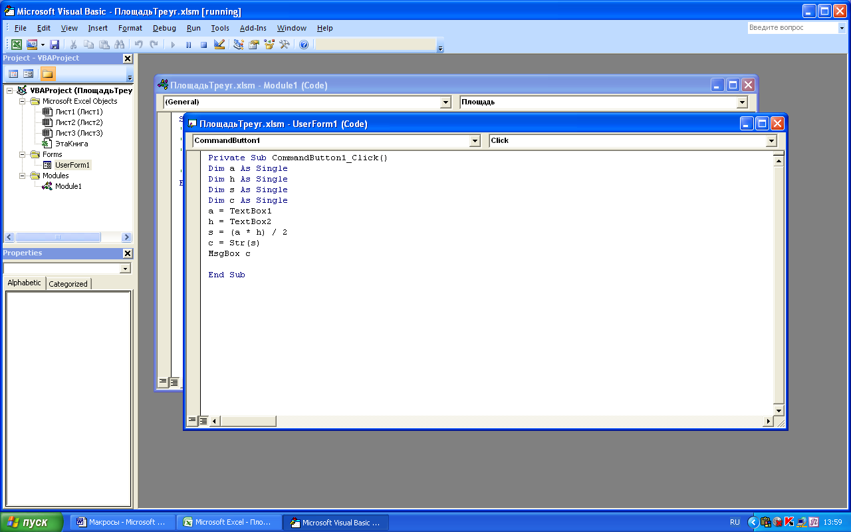851x532 pixels.
Task: Switch to Макросы Word taskbar button
Action: coord(122,522)
